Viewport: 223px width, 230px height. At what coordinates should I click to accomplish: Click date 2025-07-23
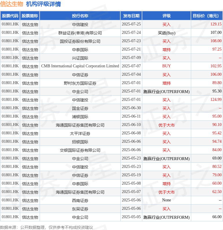(x=131, y=41)
